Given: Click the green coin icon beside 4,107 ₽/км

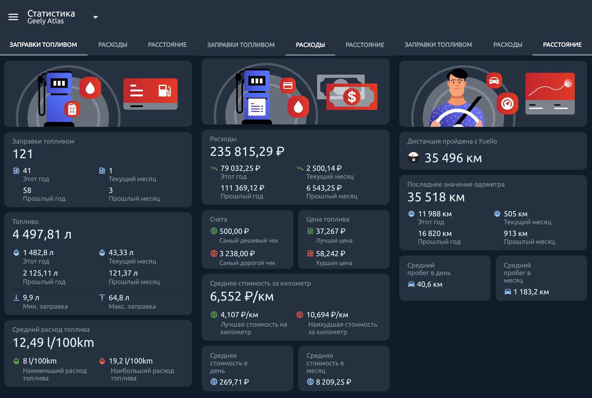Looking at the screenshot, I should [214, 315].
